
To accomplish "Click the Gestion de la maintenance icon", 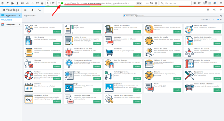I will pos(109,99).
